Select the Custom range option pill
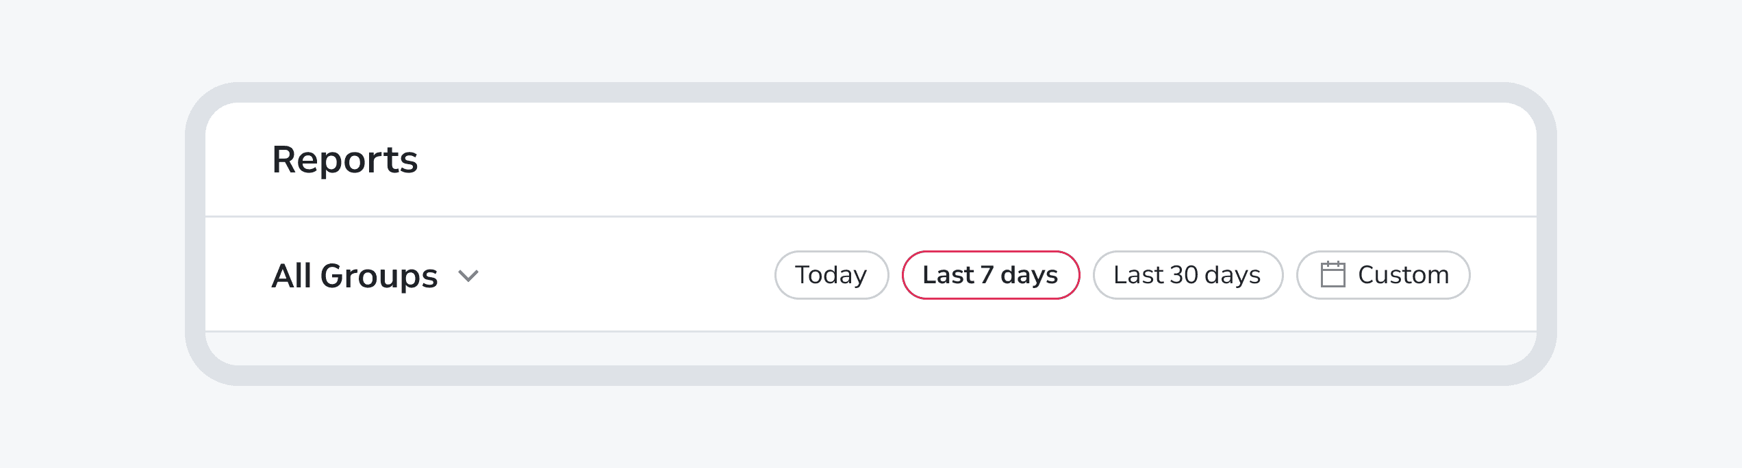 tap(1383, 275)
